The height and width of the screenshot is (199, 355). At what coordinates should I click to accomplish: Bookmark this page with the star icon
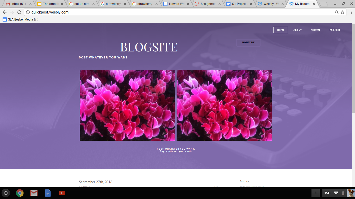pos(342,12)
